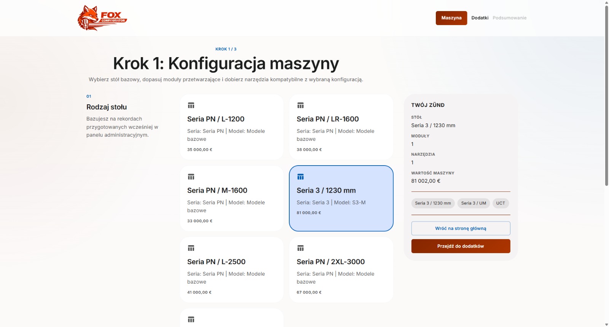Click the KROK 1 / 3 step indicator
609x327 pixels.
tap(226, 49)
